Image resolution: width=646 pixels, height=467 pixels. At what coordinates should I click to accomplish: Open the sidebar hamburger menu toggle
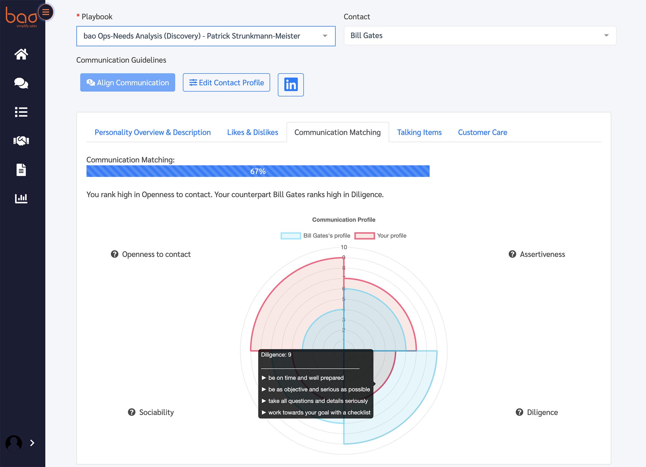[x=46, y=12]
